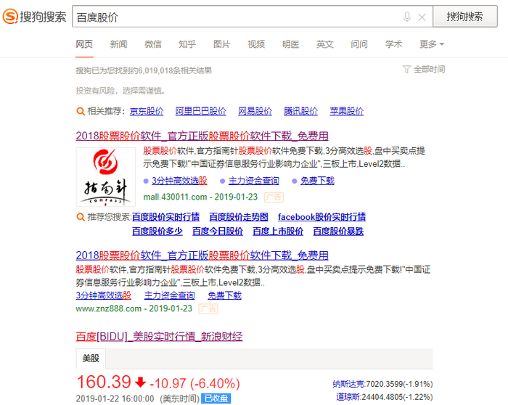Click the -10.97 (-6.40%) change text

[x=194, y=383]
